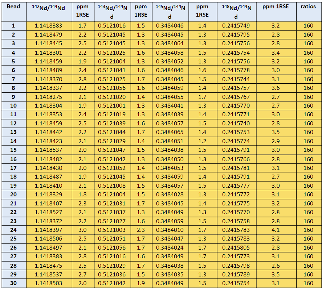Click the cell containing 1.1418372

pos(49,221)
